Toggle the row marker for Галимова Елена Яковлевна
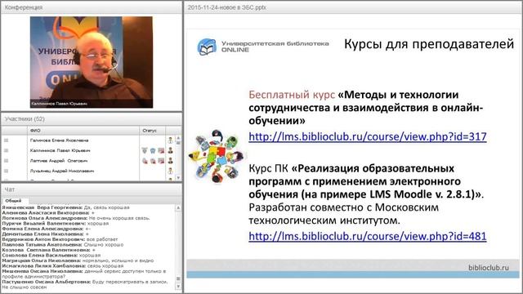523x294 pixels. click(6, 140)
